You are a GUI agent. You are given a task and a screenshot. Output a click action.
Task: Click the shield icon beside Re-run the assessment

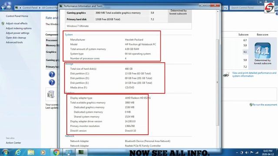point(251,105)
